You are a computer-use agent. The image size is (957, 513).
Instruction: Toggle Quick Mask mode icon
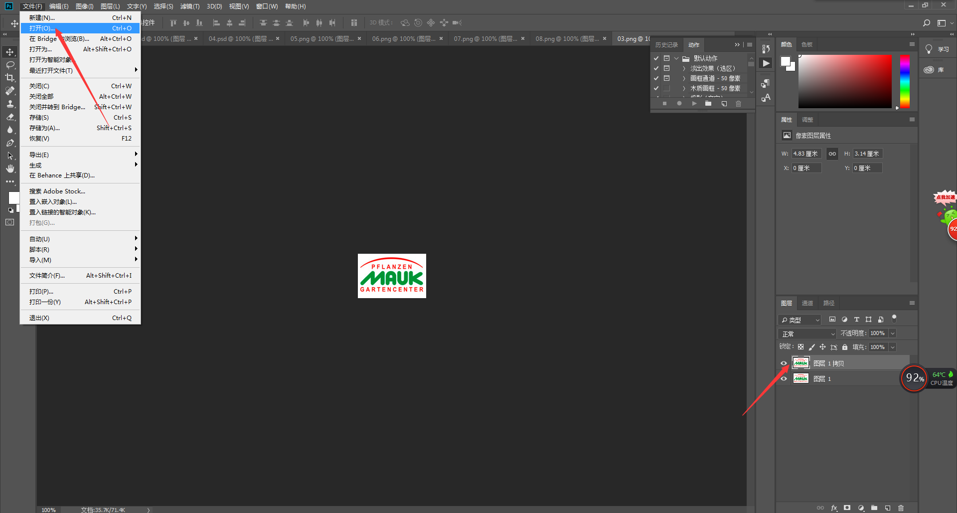click(10, 222)
